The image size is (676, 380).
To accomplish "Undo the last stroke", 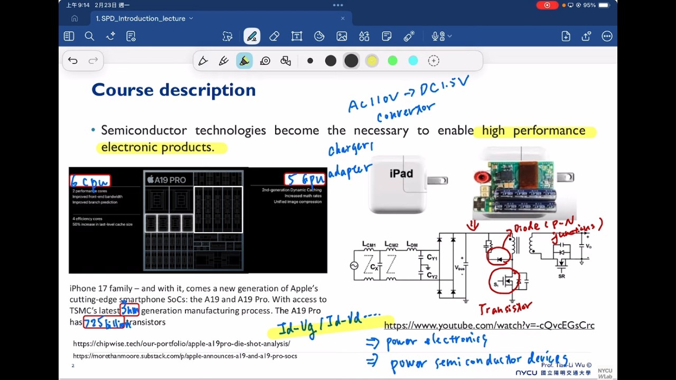I will coord(73,61).
